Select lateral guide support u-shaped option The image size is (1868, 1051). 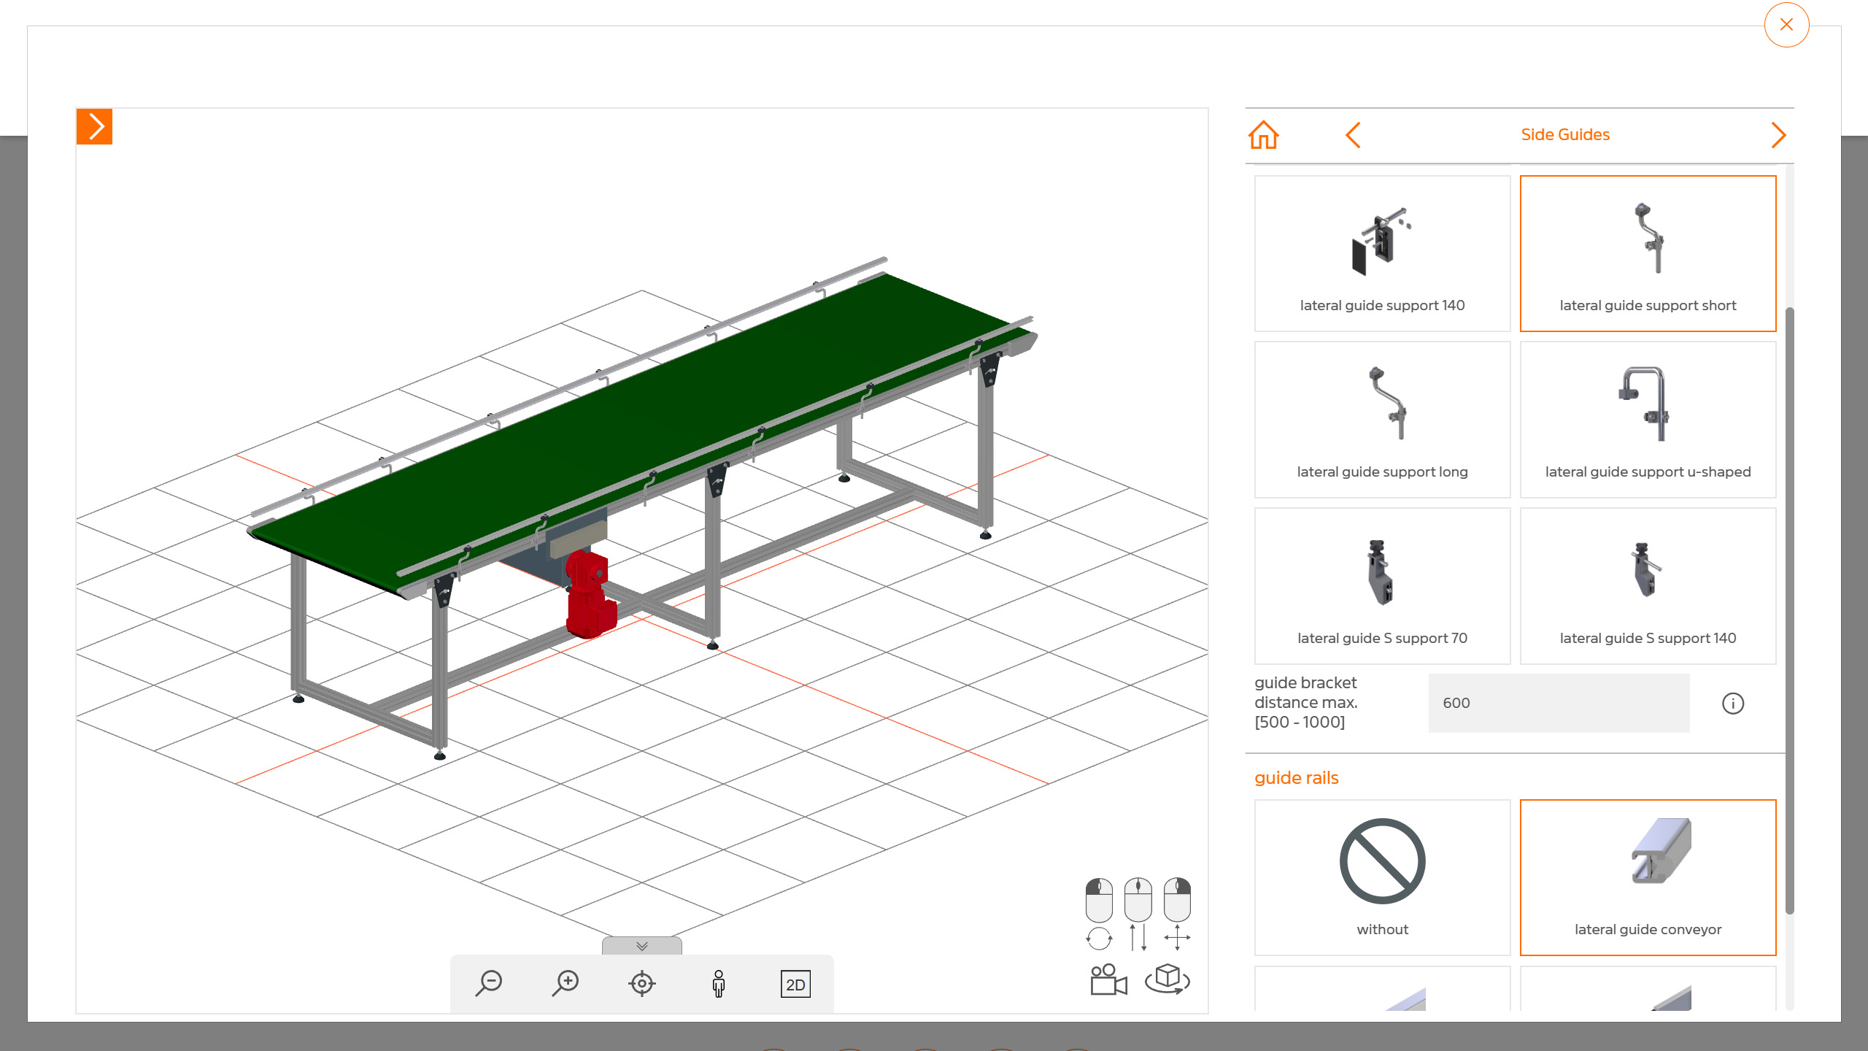tap(1648, 420)
